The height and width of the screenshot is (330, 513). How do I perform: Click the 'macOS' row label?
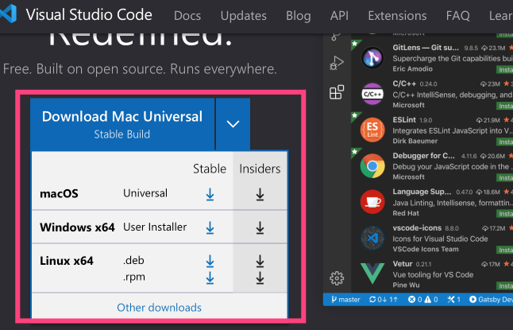point(59,194)
